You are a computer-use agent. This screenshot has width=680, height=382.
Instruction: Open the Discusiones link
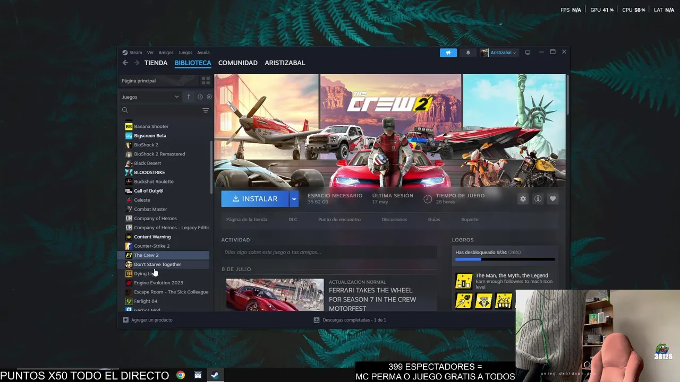coord(394,219)
